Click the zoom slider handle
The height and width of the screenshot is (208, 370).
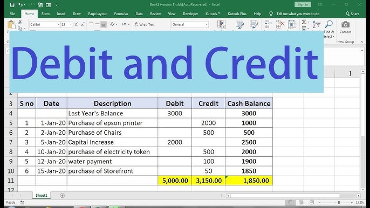pos(339,202)
